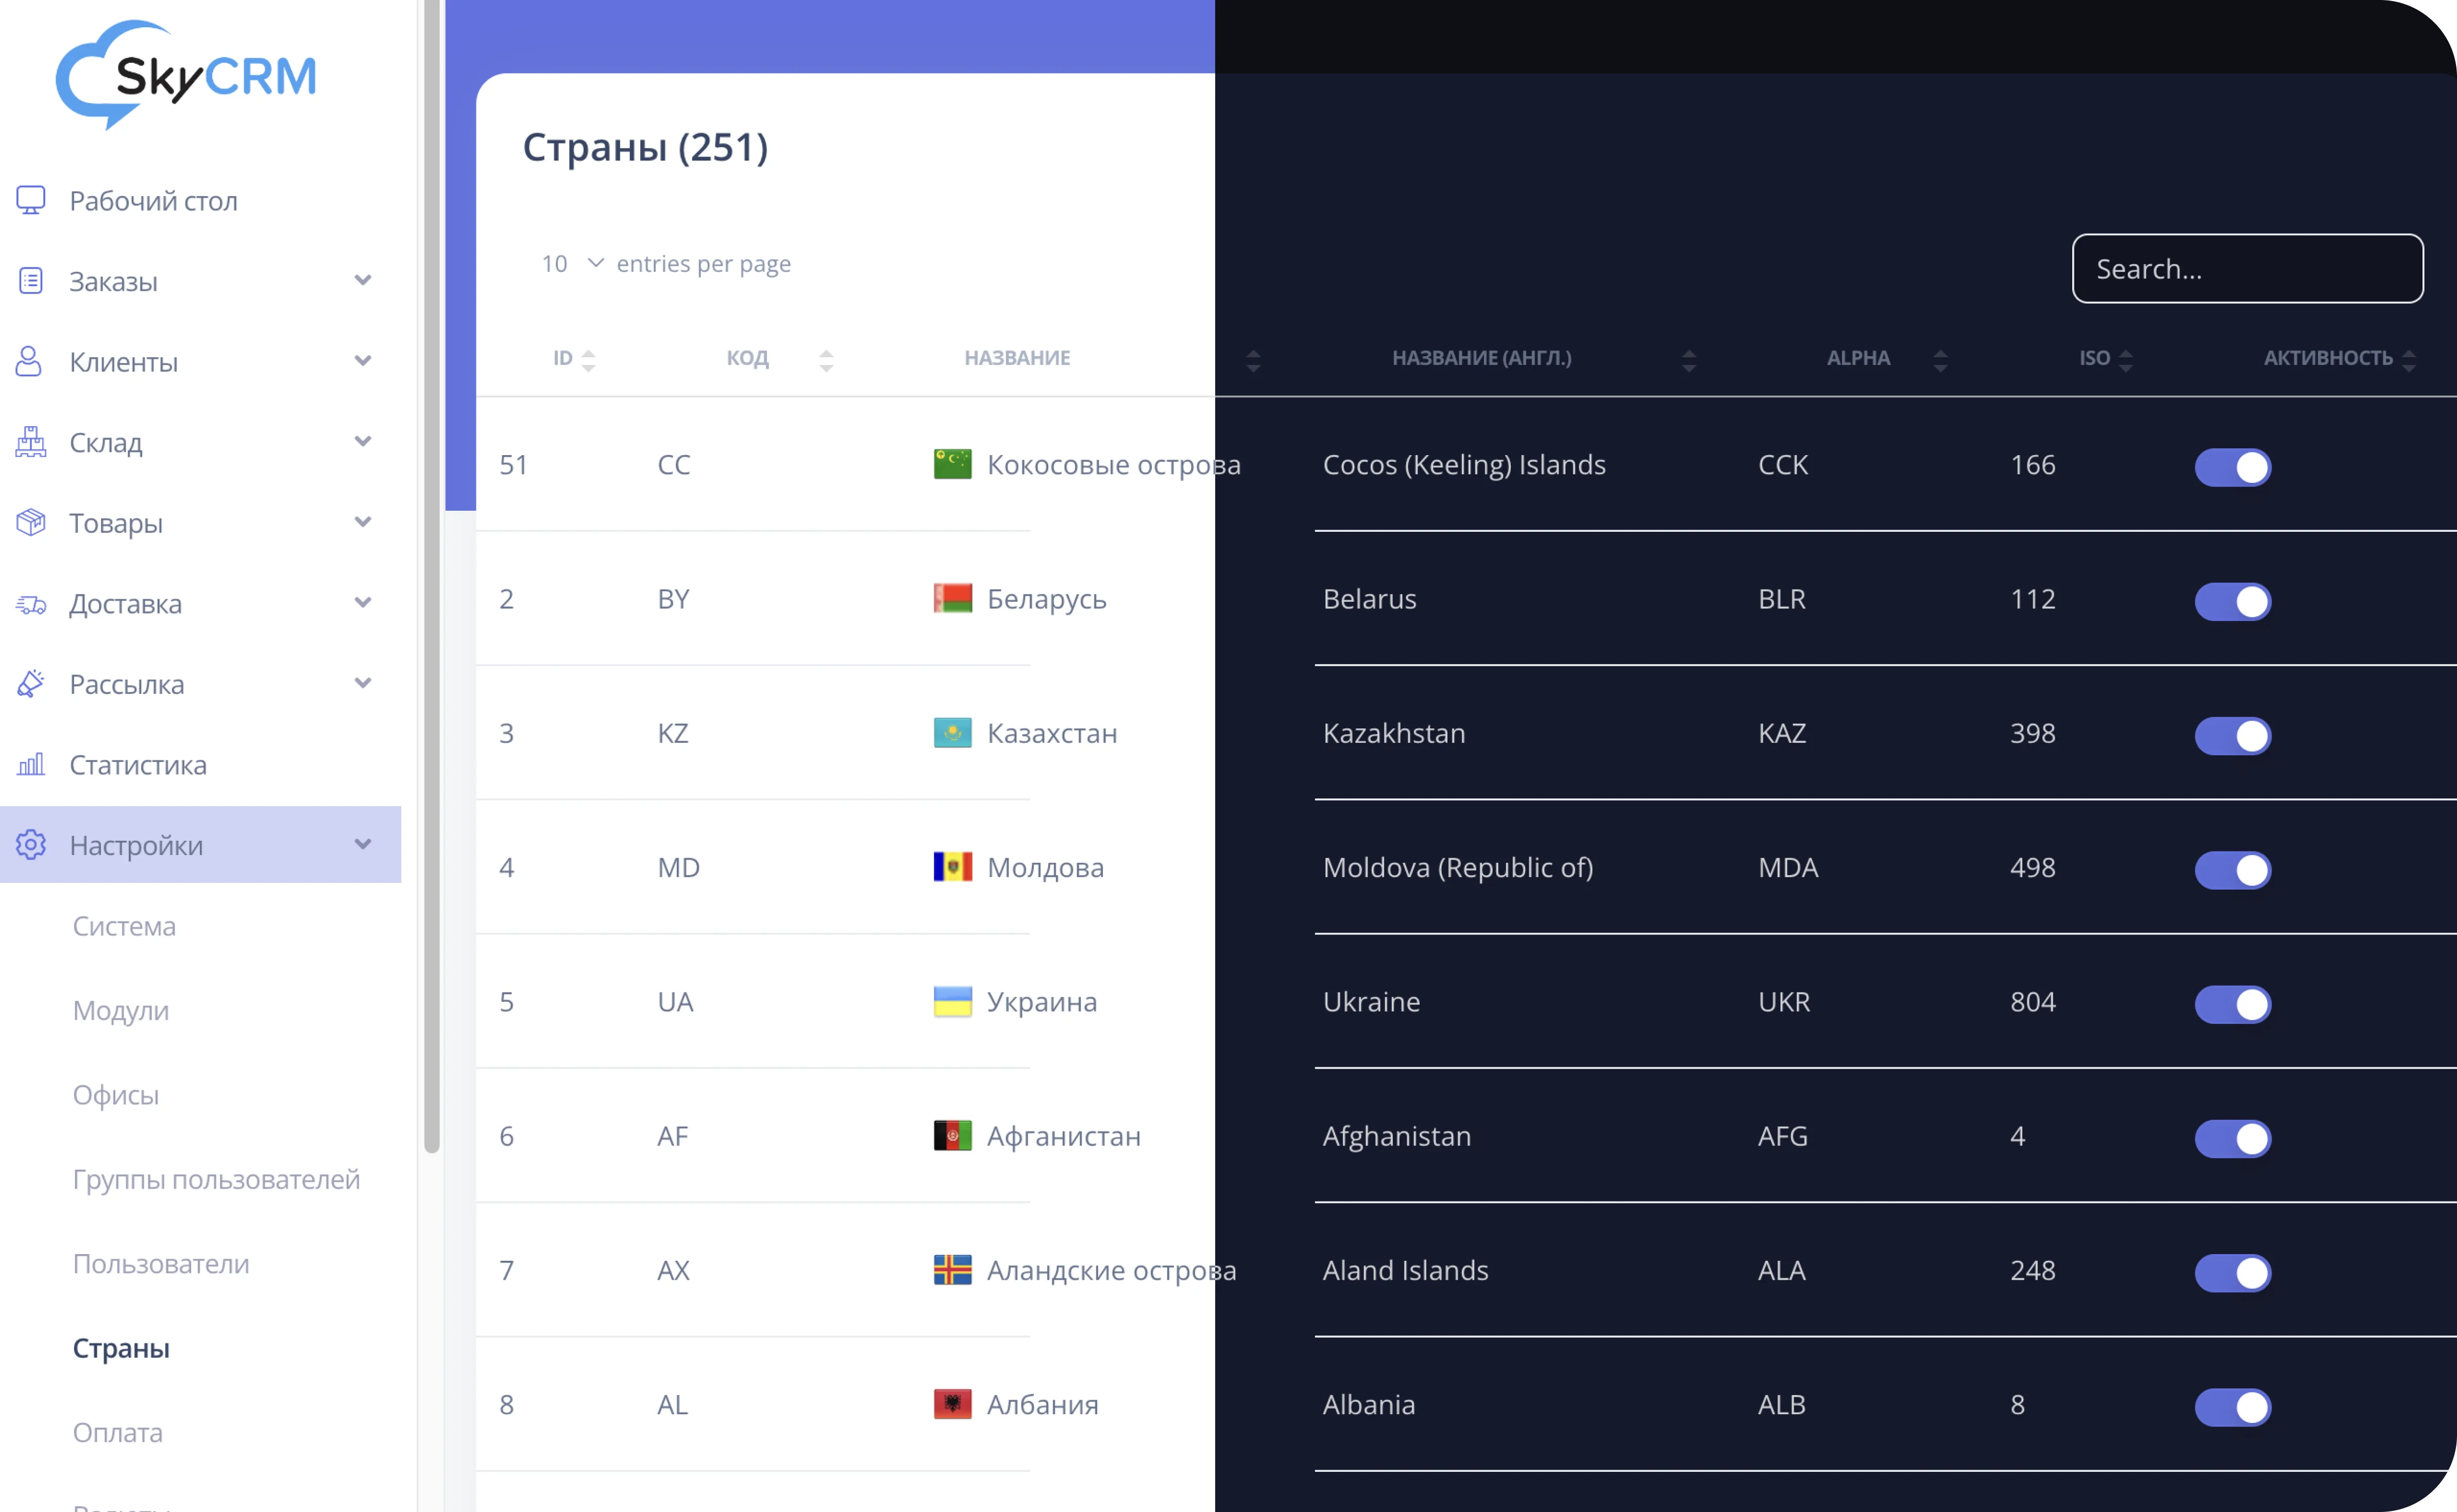Click the Рассылка megaphone icon
This screenshot has height=1512, width=2457.
(x=31, y=684)
